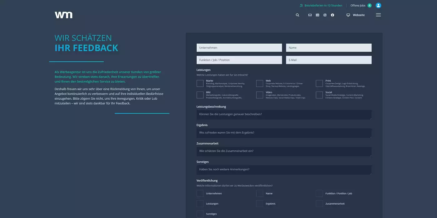Viewport: 437px width, 218px height.
Task: Click the user account avatar icon
Action: (378, 5)
